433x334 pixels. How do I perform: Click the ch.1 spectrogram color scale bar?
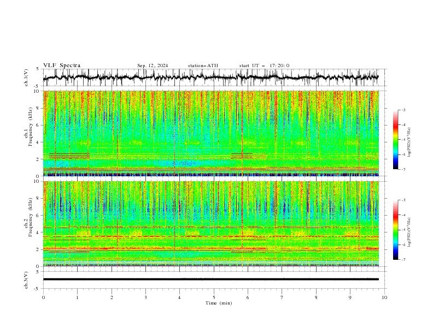[395, 140]
